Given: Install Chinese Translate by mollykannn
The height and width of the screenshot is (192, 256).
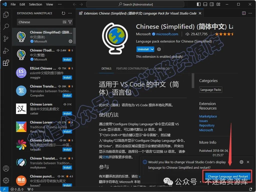Looking at the screenshot, I should pos(67,167).
